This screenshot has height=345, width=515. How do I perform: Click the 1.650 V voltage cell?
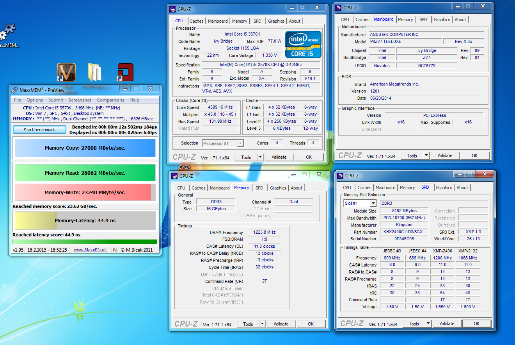(442, 307)
